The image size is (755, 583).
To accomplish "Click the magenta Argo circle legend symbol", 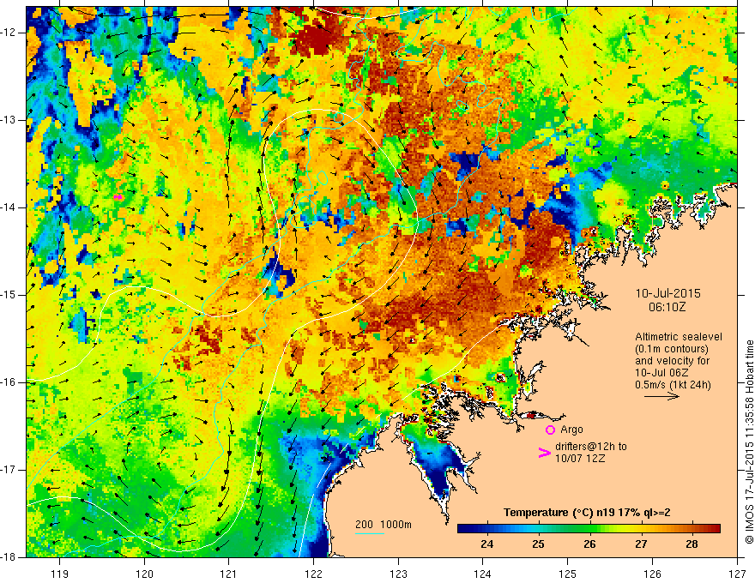I will [x=550, y=430].
